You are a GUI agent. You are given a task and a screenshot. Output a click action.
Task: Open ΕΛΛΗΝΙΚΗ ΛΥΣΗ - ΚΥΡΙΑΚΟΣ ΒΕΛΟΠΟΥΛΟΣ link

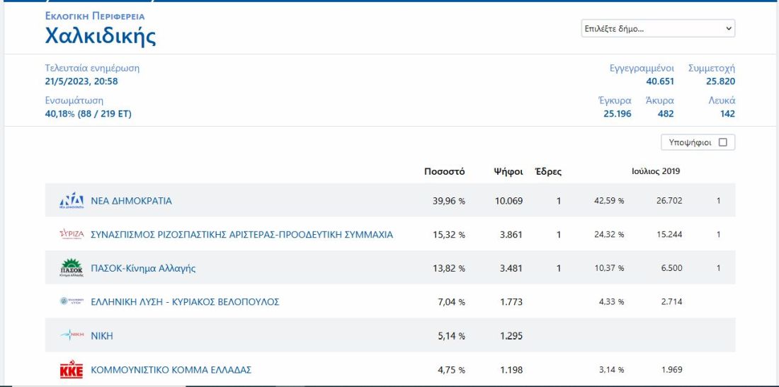185,301
